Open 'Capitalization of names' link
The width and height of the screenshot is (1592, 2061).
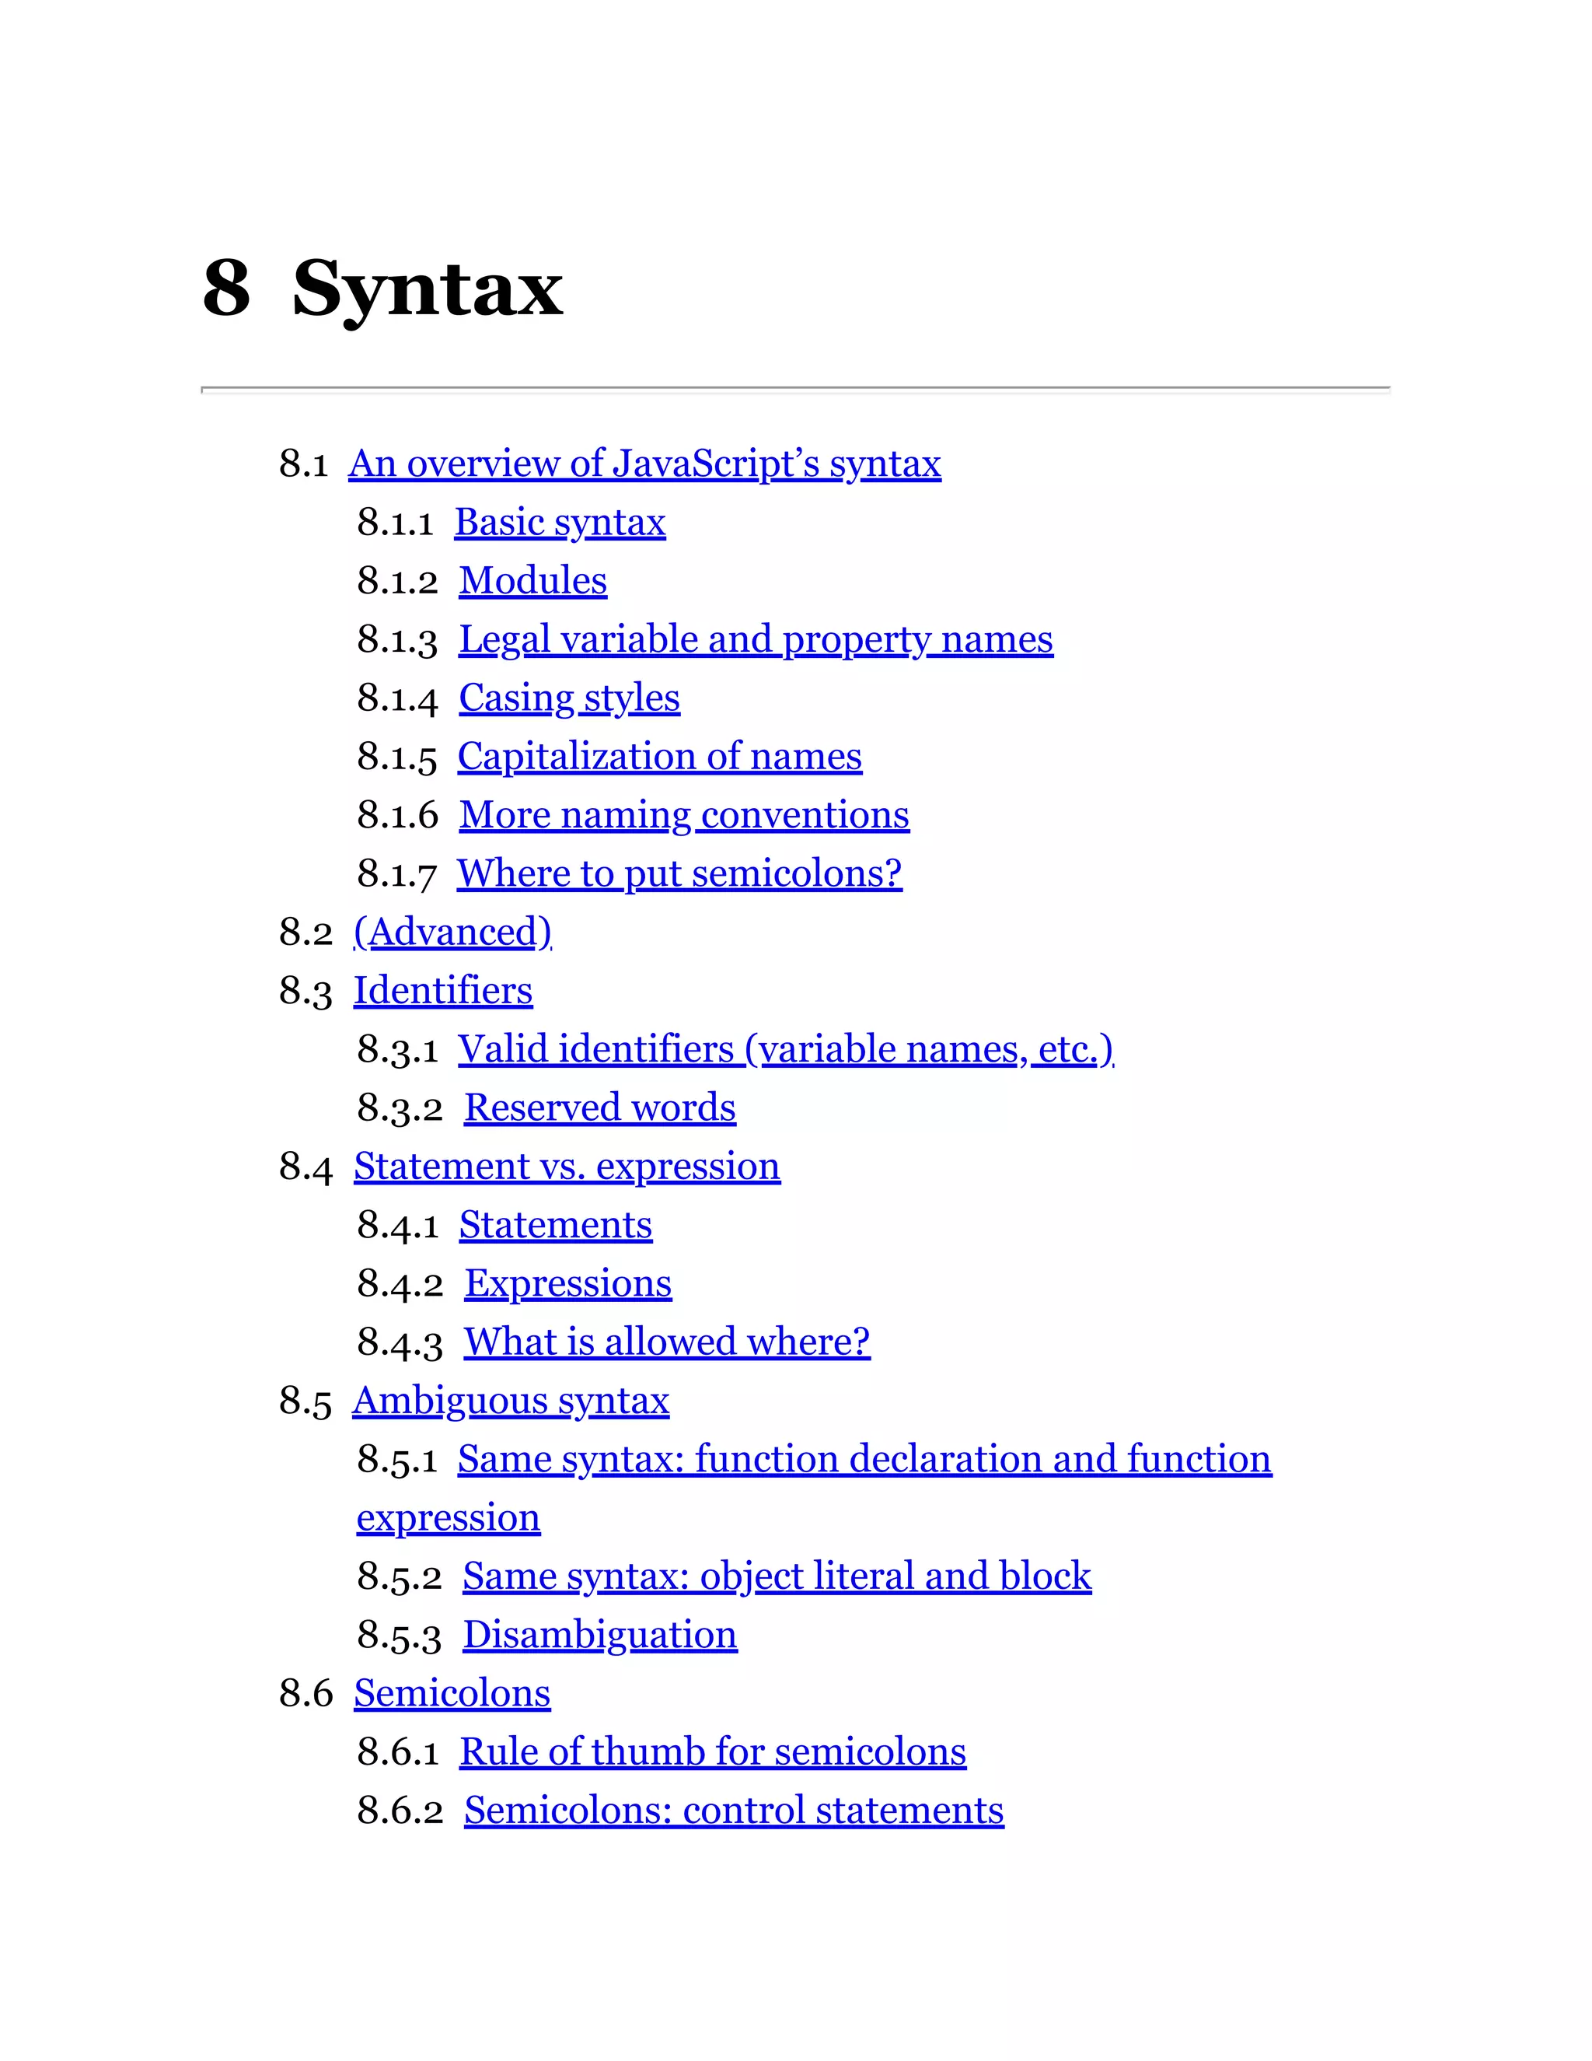659,756
